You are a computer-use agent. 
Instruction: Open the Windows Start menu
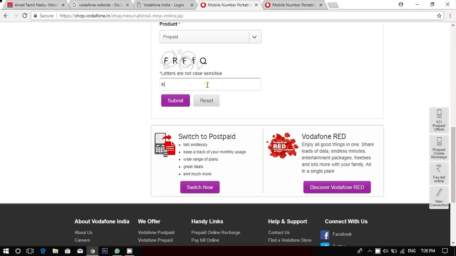(6, 251)
